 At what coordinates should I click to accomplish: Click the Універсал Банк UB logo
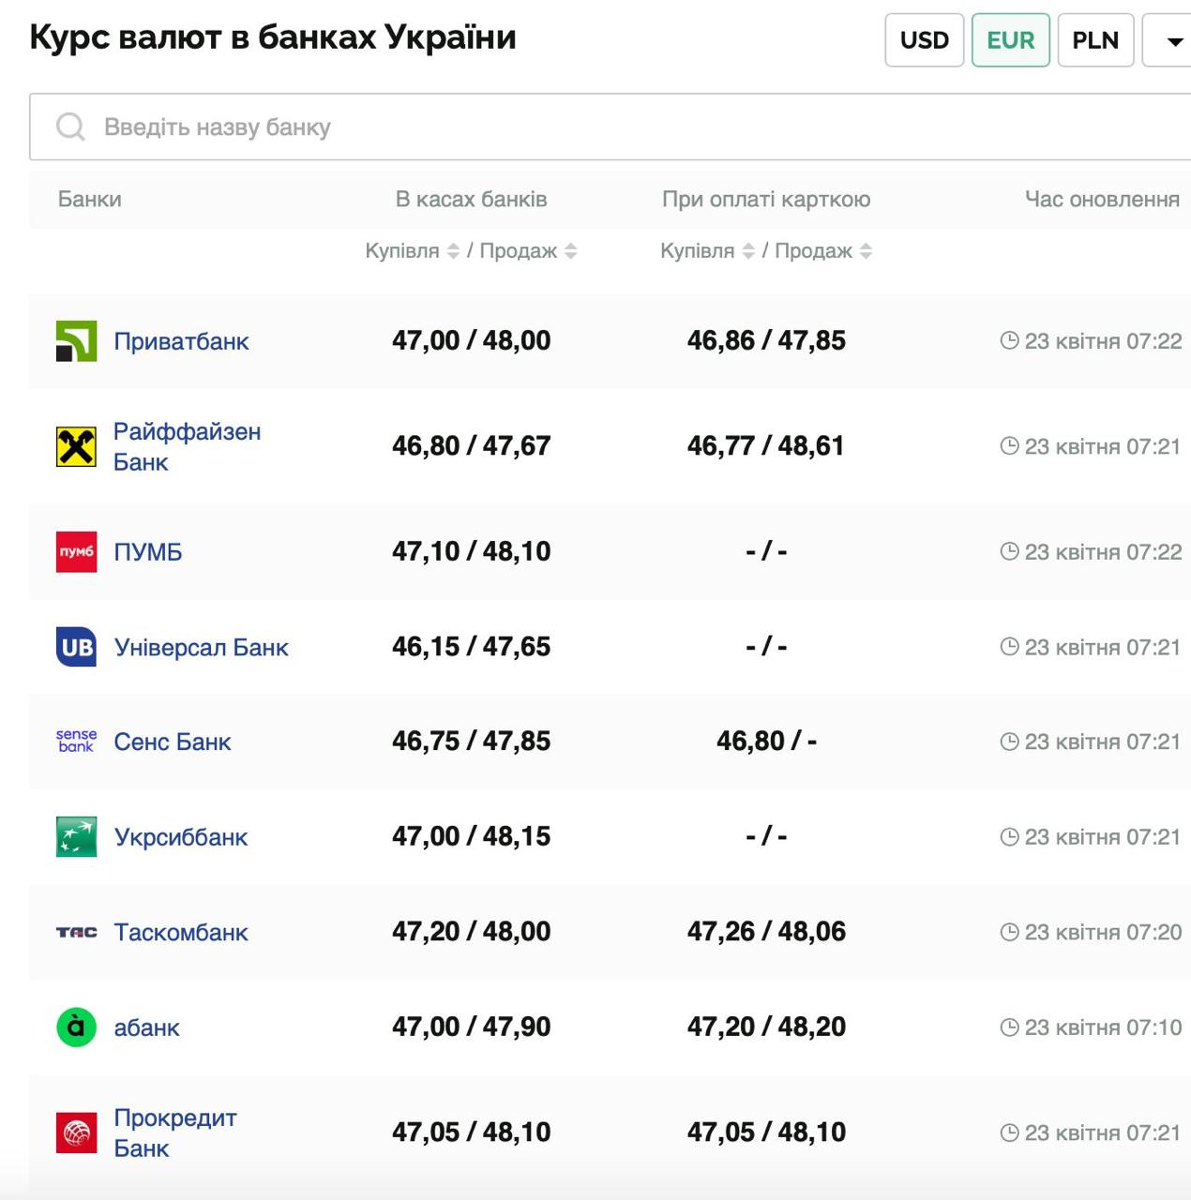[x=76, y=647]
